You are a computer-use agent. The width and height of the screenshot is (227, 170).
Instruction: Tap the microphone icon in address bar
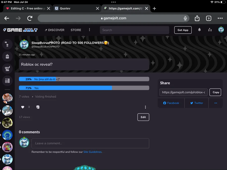pyautogui.click(x=185, y=18)
